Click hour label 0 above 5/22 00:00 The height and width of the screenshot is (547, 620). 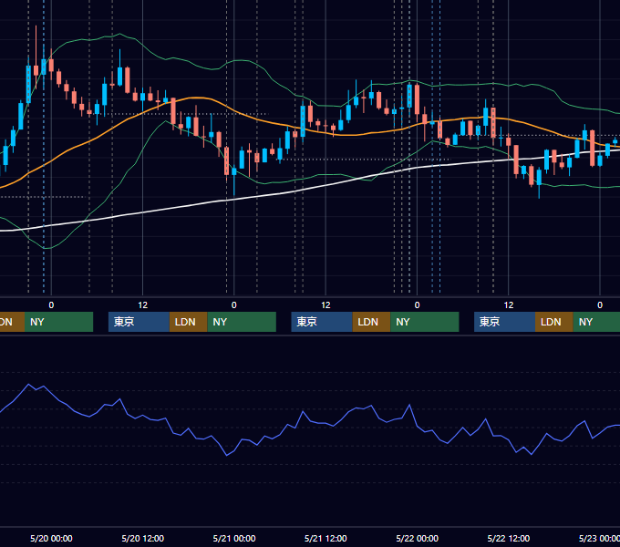[x=418, y=305]
